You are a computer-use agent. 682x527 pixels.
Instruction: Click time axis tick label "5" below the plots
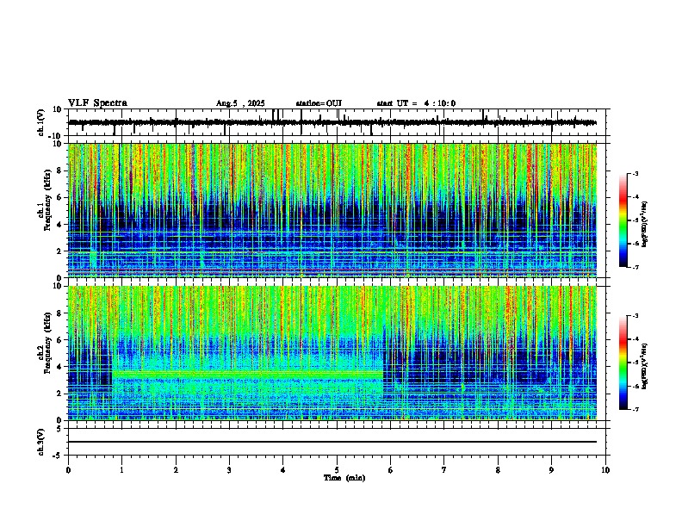click(x=337, y=470)
